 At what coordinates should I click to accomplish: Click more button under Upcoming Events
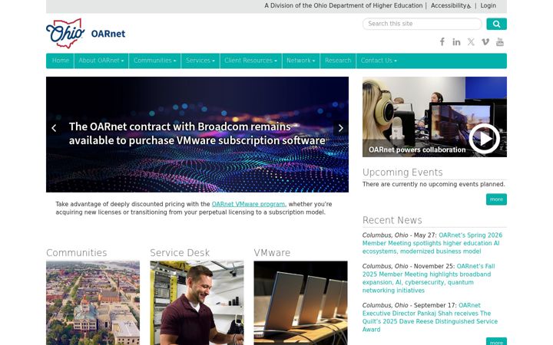[x=496, y=199]
